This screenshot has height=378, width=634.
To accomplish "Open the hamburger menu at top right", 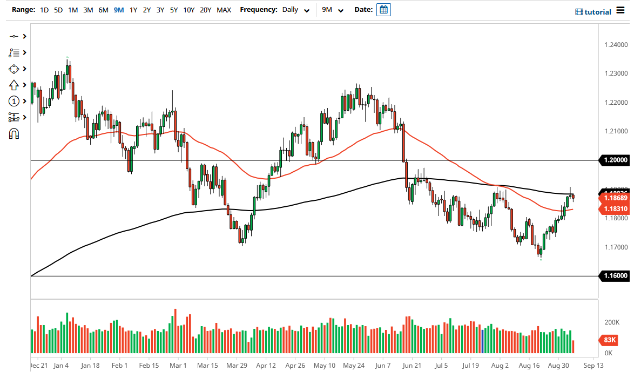I will (620, 11).
